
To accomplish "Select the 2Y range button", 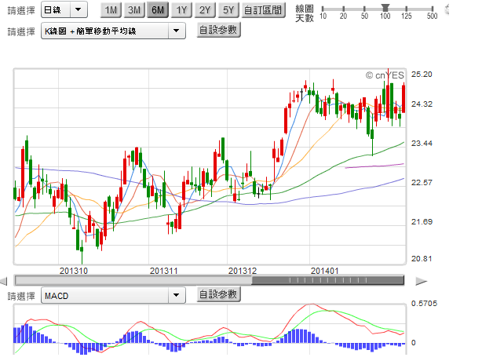I will (x=205, y=10).
